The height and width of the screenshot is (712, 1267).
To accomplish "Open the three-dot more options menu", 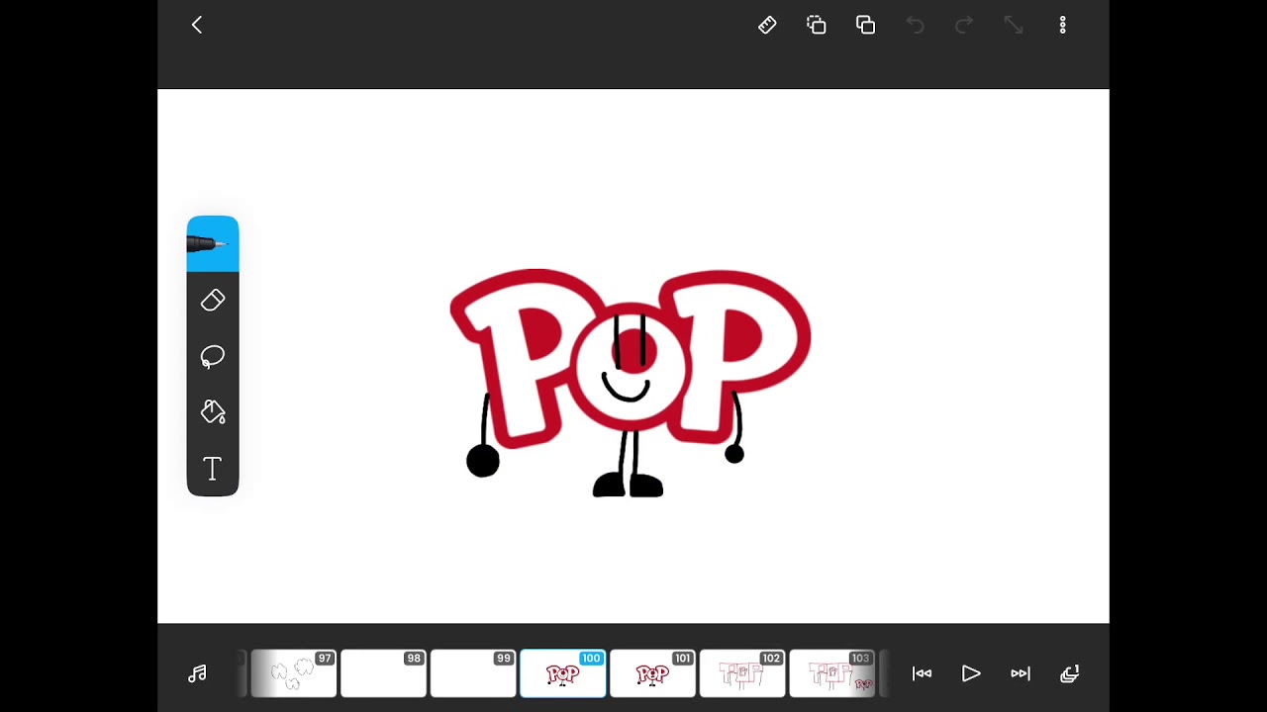I will click(1063, 25).
